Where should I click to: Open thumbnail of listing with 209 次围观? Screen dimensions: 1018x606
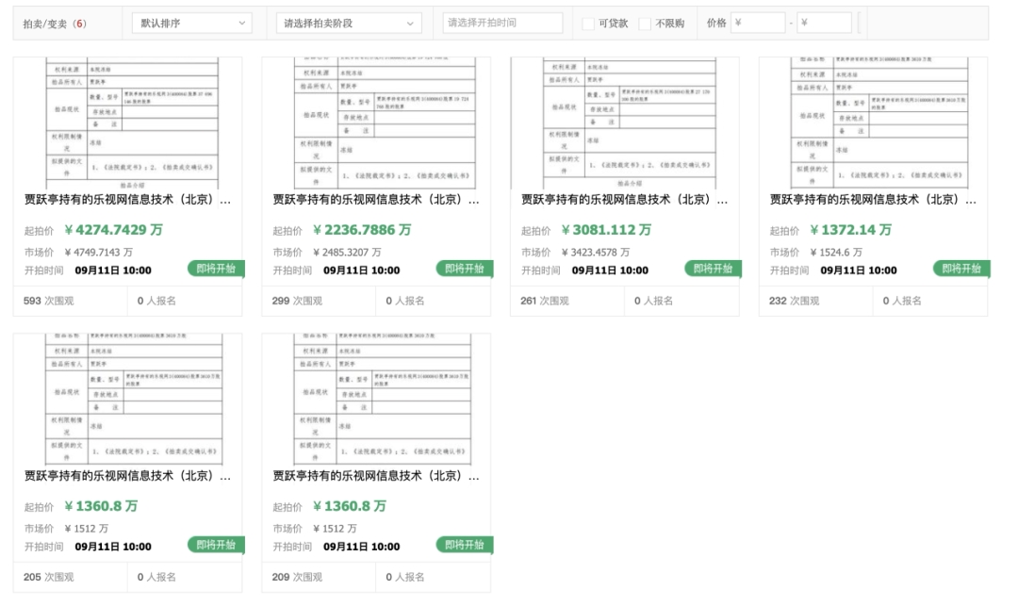click(376, 398)
